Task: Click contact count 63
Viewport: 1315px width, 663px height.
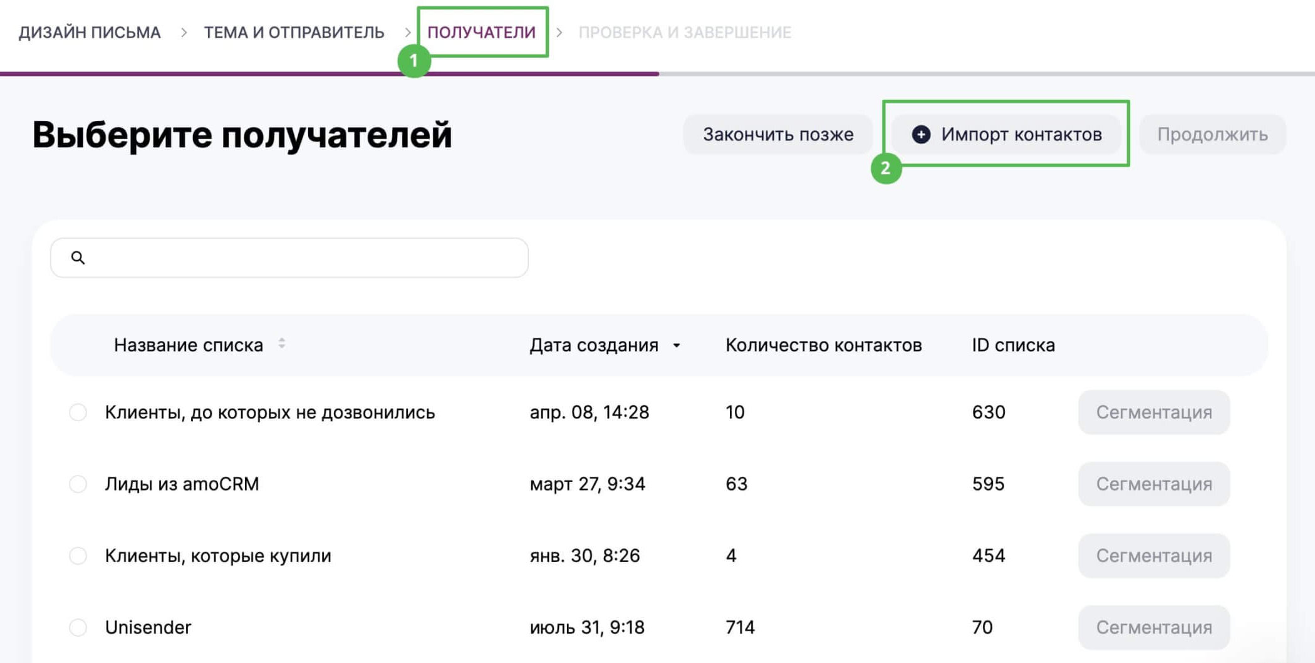Action: 737,484
